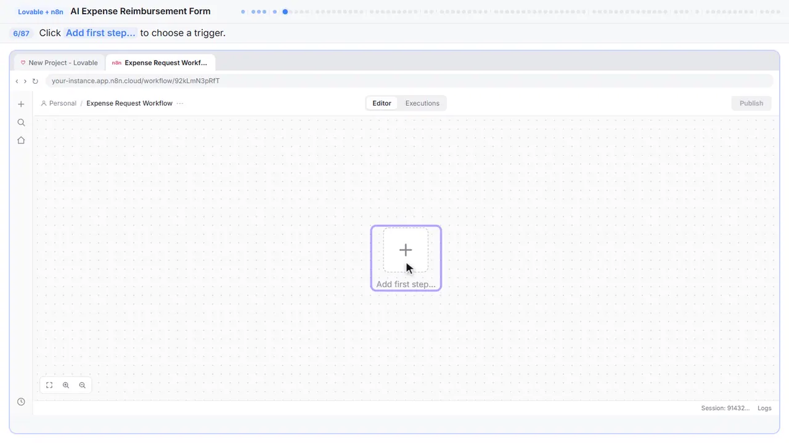This screenshot has width=789, height=443.
Task: Zoom out on the workflow canvas
Action: pyautogui.click(x=82, y=385)
